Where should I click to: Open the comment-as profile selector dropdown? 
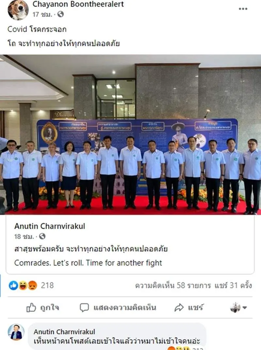click(x=238, y=308)
